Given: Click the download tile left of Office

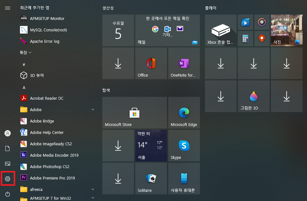Looking at the screenshot, I should click(x=118, y=63).
